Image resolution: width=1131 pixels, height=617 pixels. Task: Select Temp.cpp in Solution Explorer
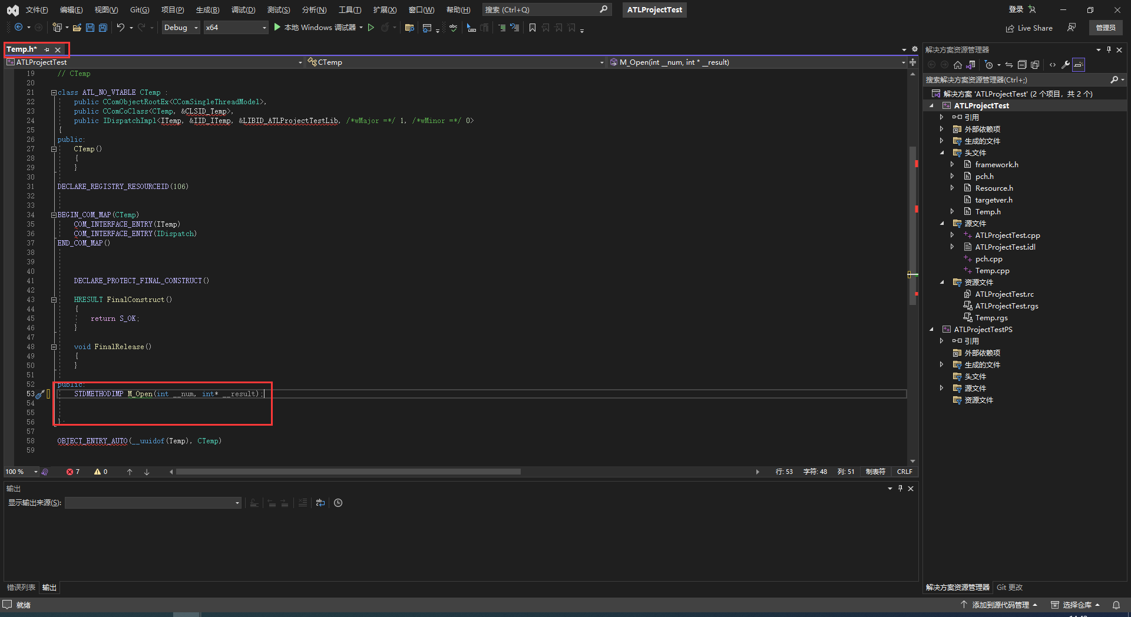[992, 271]
